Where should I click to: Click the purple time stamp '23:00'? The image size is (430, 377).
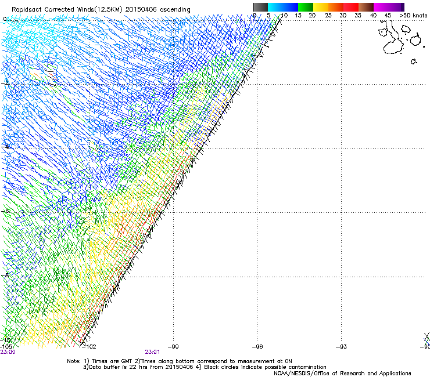pos(8,352)
